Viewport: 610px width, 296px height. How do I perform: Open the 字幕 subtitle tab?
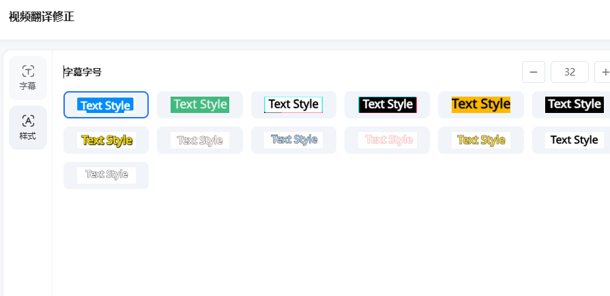pyautogui.click(x=28, y=78)
